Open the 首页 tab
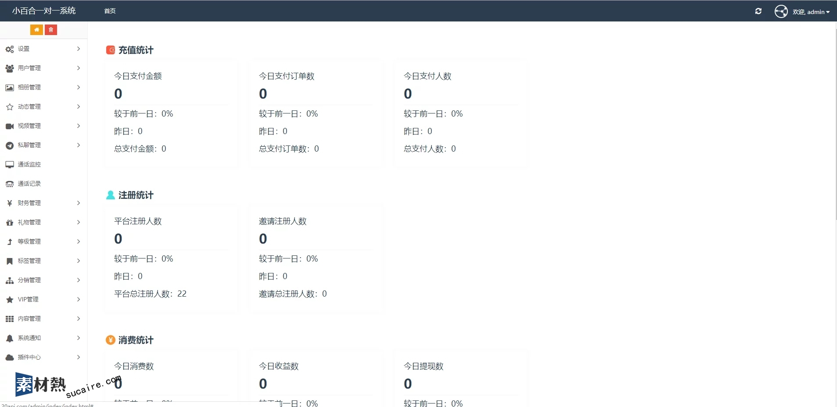The width and height of the screenshot is (837, 407). 110,11
